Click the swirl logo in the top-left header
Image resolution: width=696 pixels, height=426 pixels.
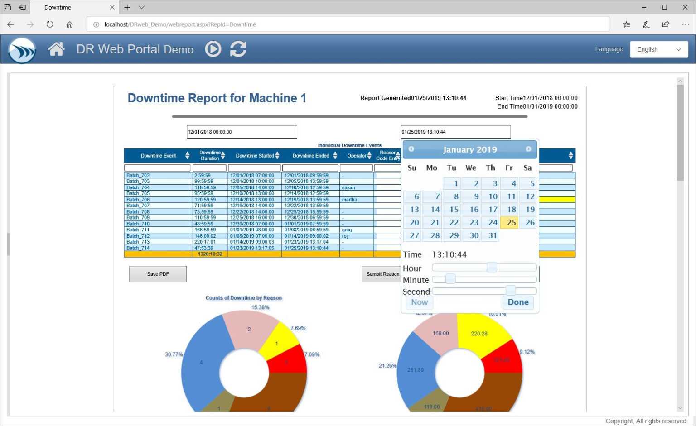click(21, 50)
